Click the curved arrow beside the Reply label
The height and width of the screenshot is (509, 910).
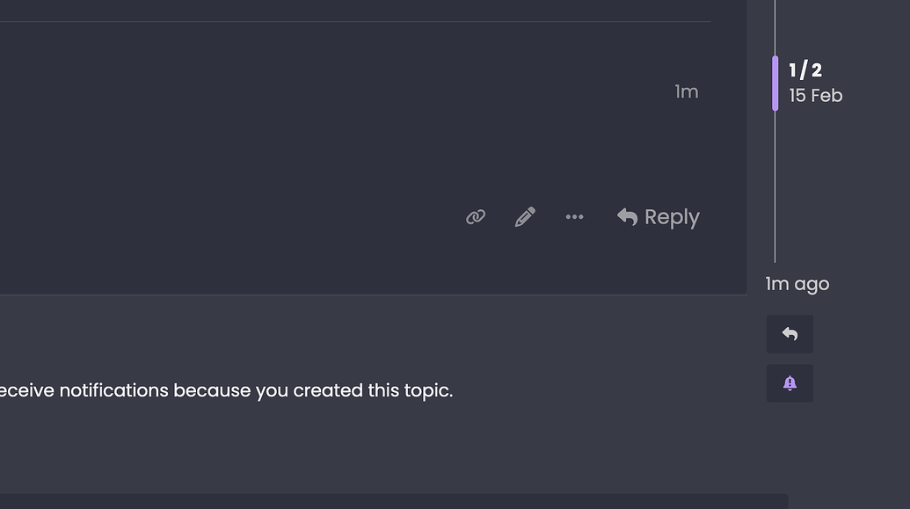coord(627,216)
